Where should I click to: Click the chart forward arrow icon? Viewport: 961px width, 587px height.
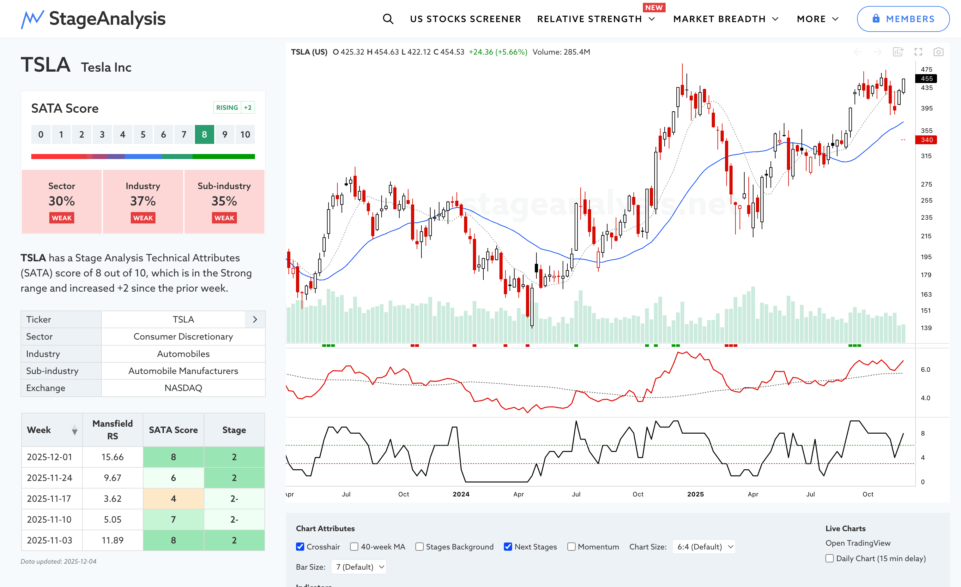pyautogui.click(x=878, y=52)
